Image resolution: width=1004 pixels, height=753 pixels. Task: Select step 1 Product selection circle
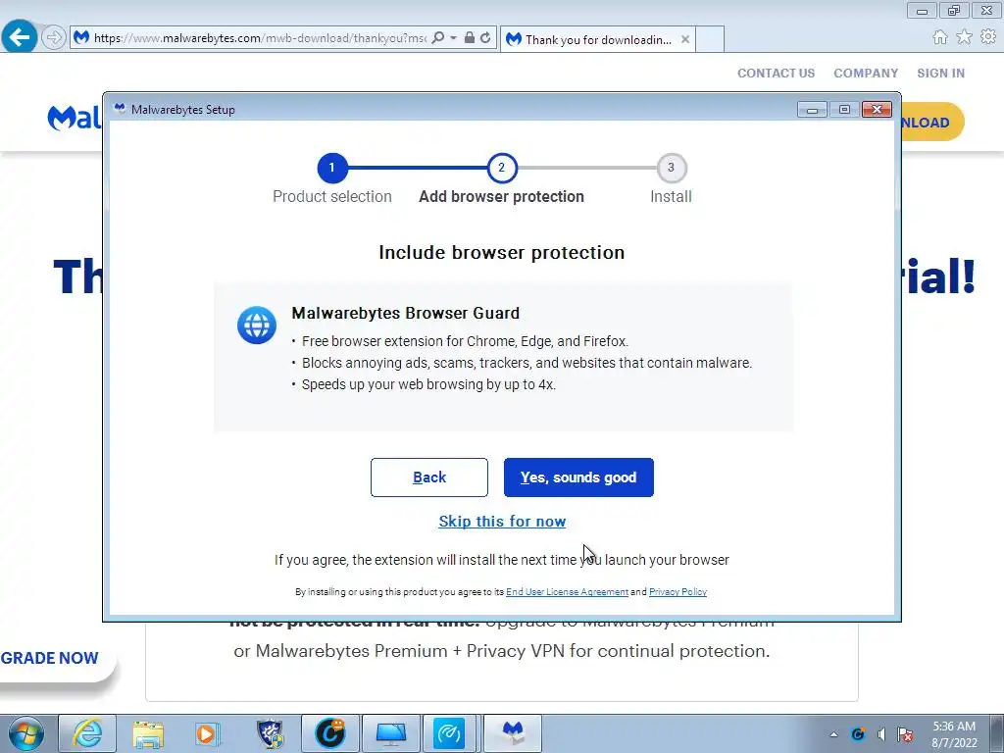(331, 168)
